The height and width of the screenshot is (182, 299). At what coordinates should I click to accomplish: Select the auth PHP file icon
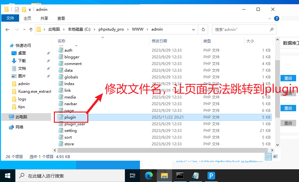tap(61, 50)
